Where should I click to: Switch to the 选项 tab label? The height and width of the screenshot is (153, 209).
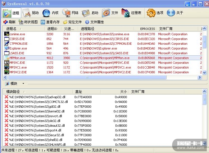(x=160, y=13)
